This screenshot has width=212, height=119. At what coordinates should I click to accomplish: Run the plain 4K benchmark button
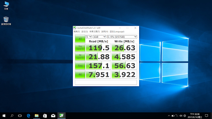pyautogui.click(x=80, y=74)
